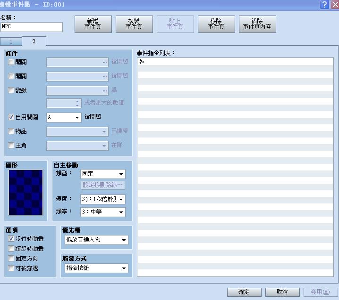This screenshot has width=339, height=300.
Task: Enable the 可被穿透 option
Action: click(11, 268)
